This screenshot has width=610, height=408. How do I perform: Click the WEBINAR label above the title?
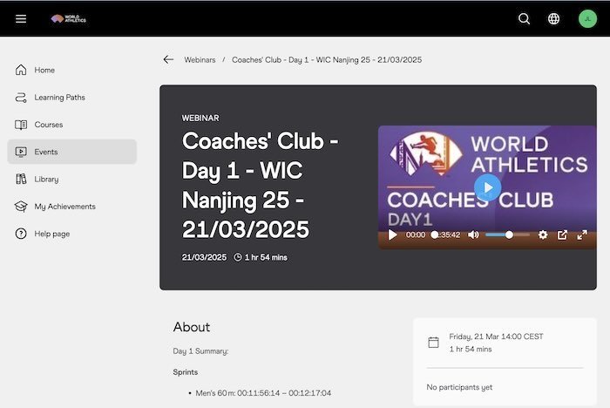click(200, 118)
